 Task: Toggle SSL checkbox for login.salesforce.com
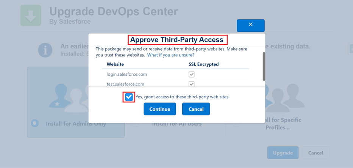[x=192, y=75]
